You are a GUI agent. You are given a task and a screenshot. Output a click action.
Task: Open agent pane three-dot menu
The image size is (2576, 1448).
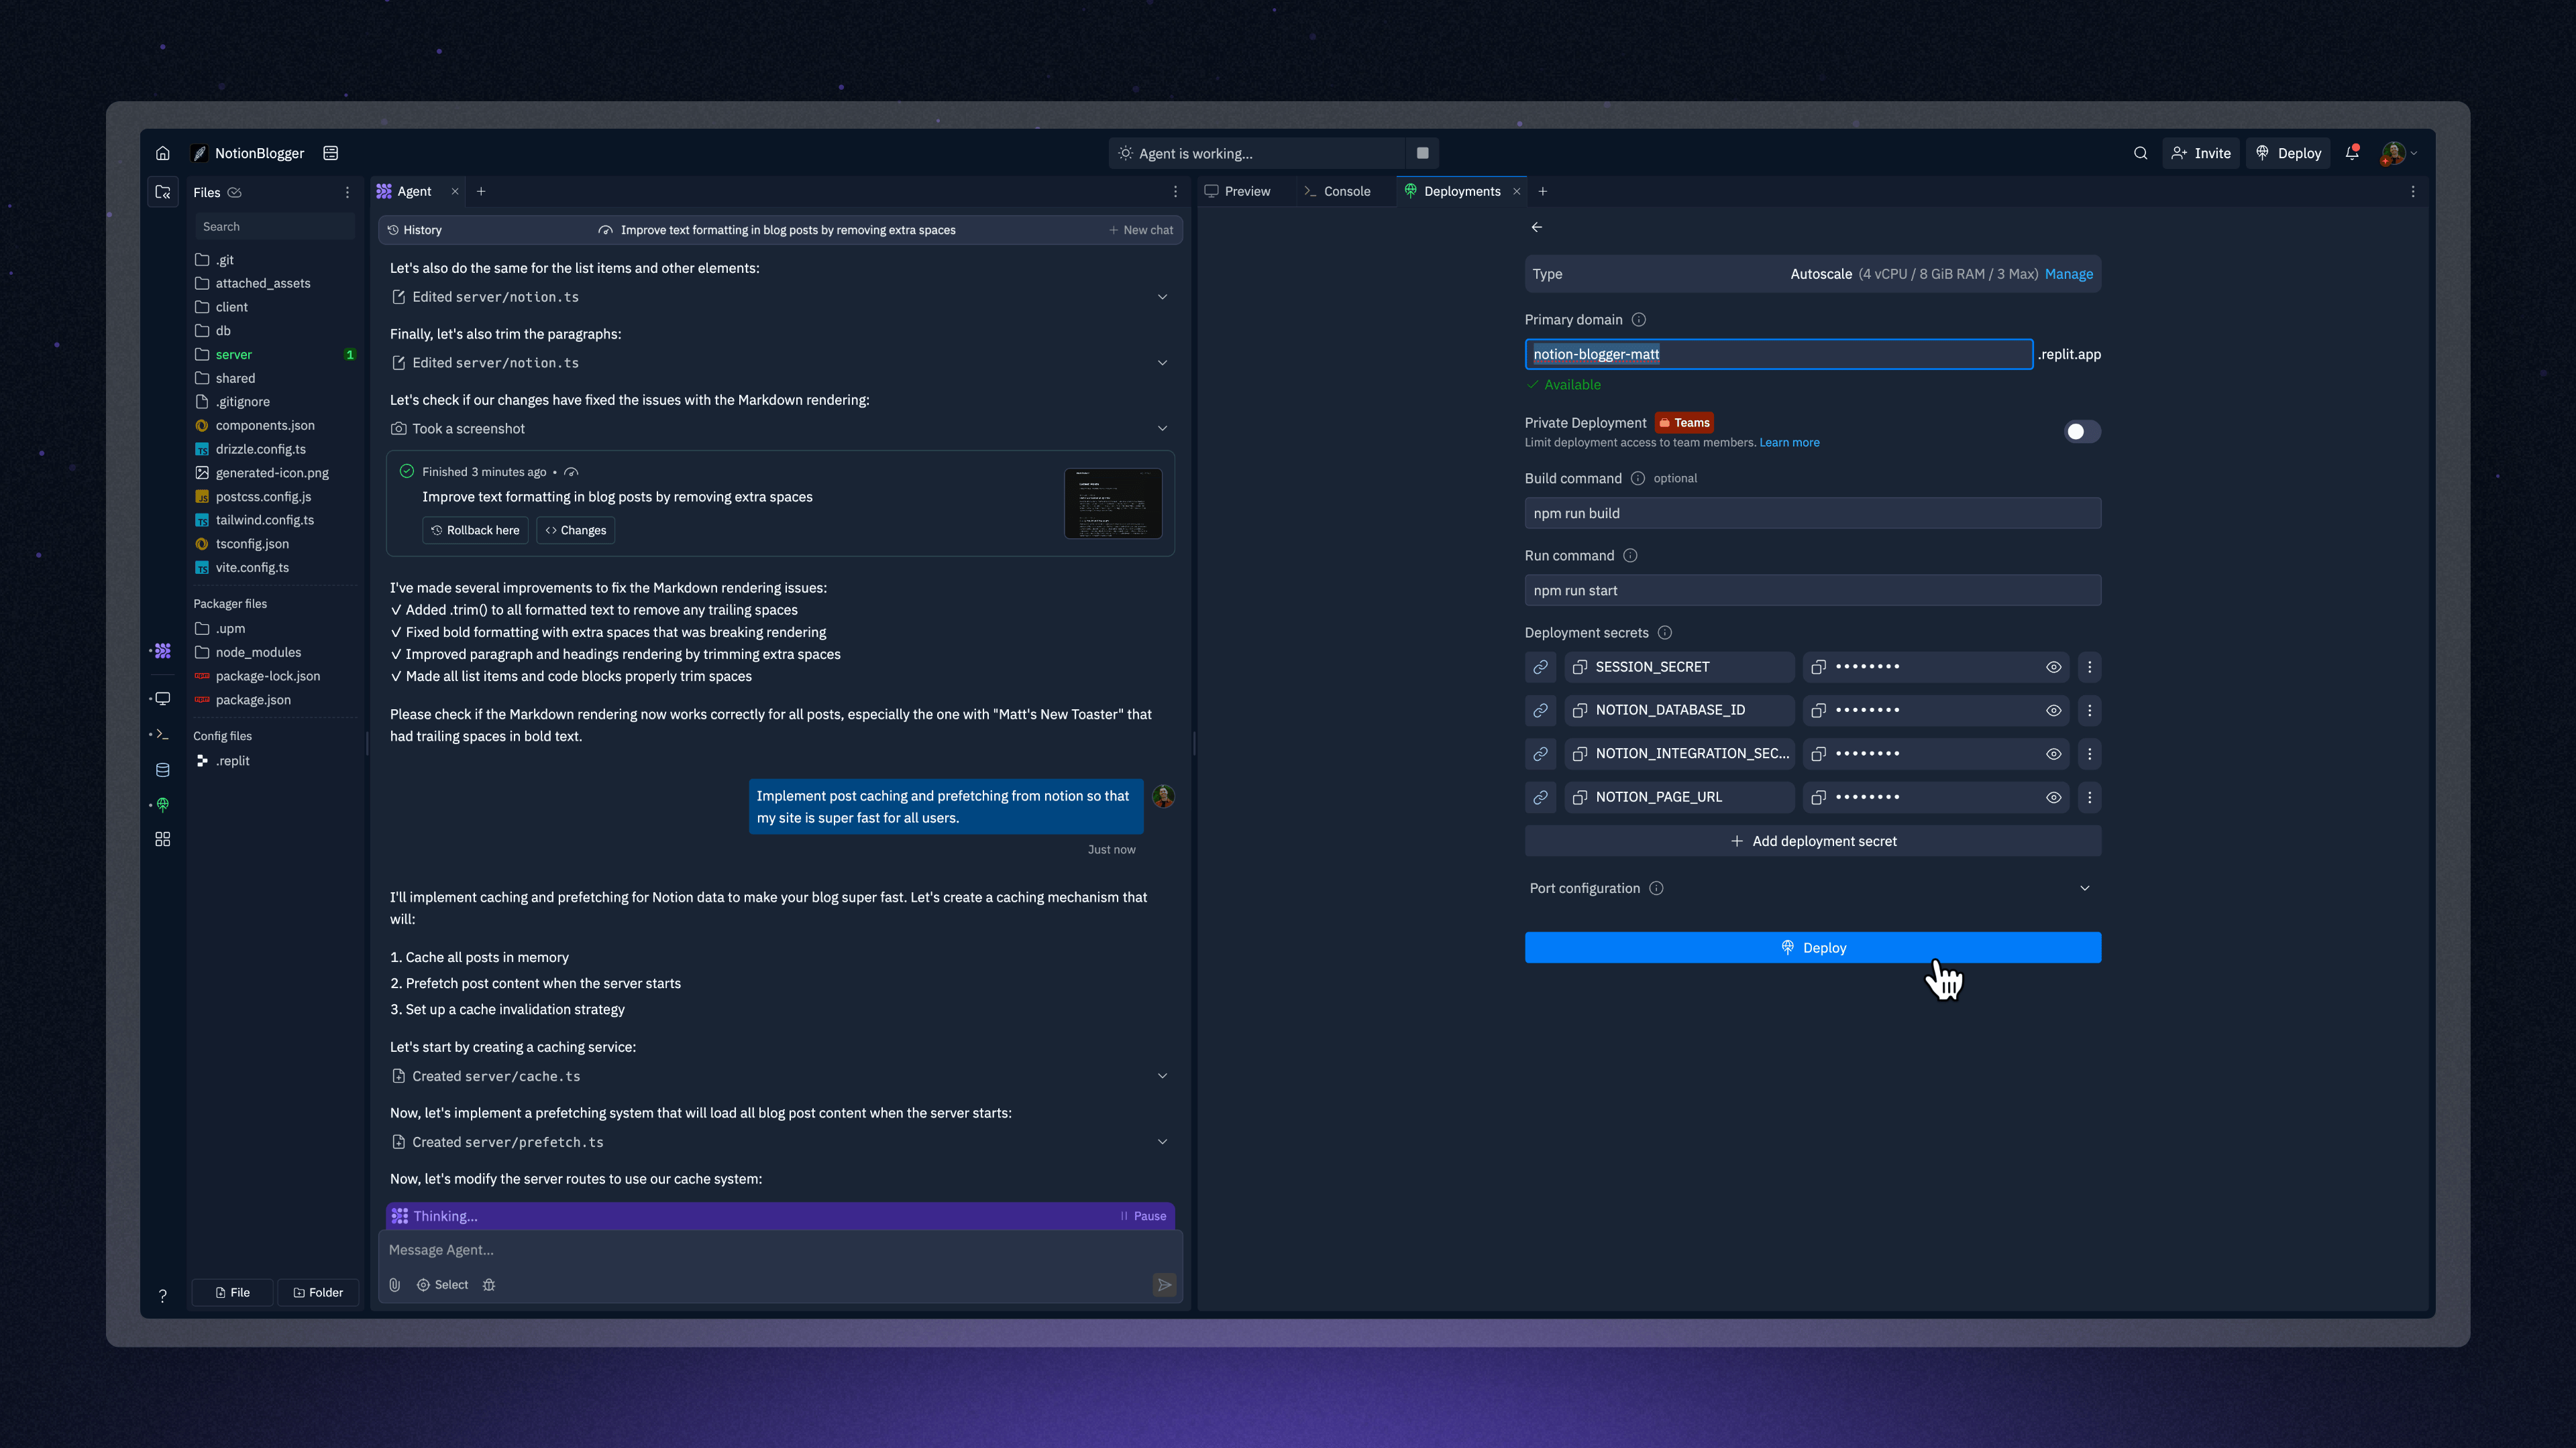click(x=1175, y=191)
